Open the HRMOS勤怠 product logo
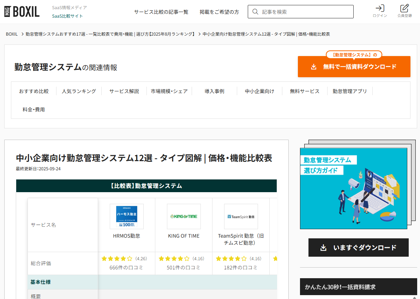This screenshot has height=299, width=420. 126,216
